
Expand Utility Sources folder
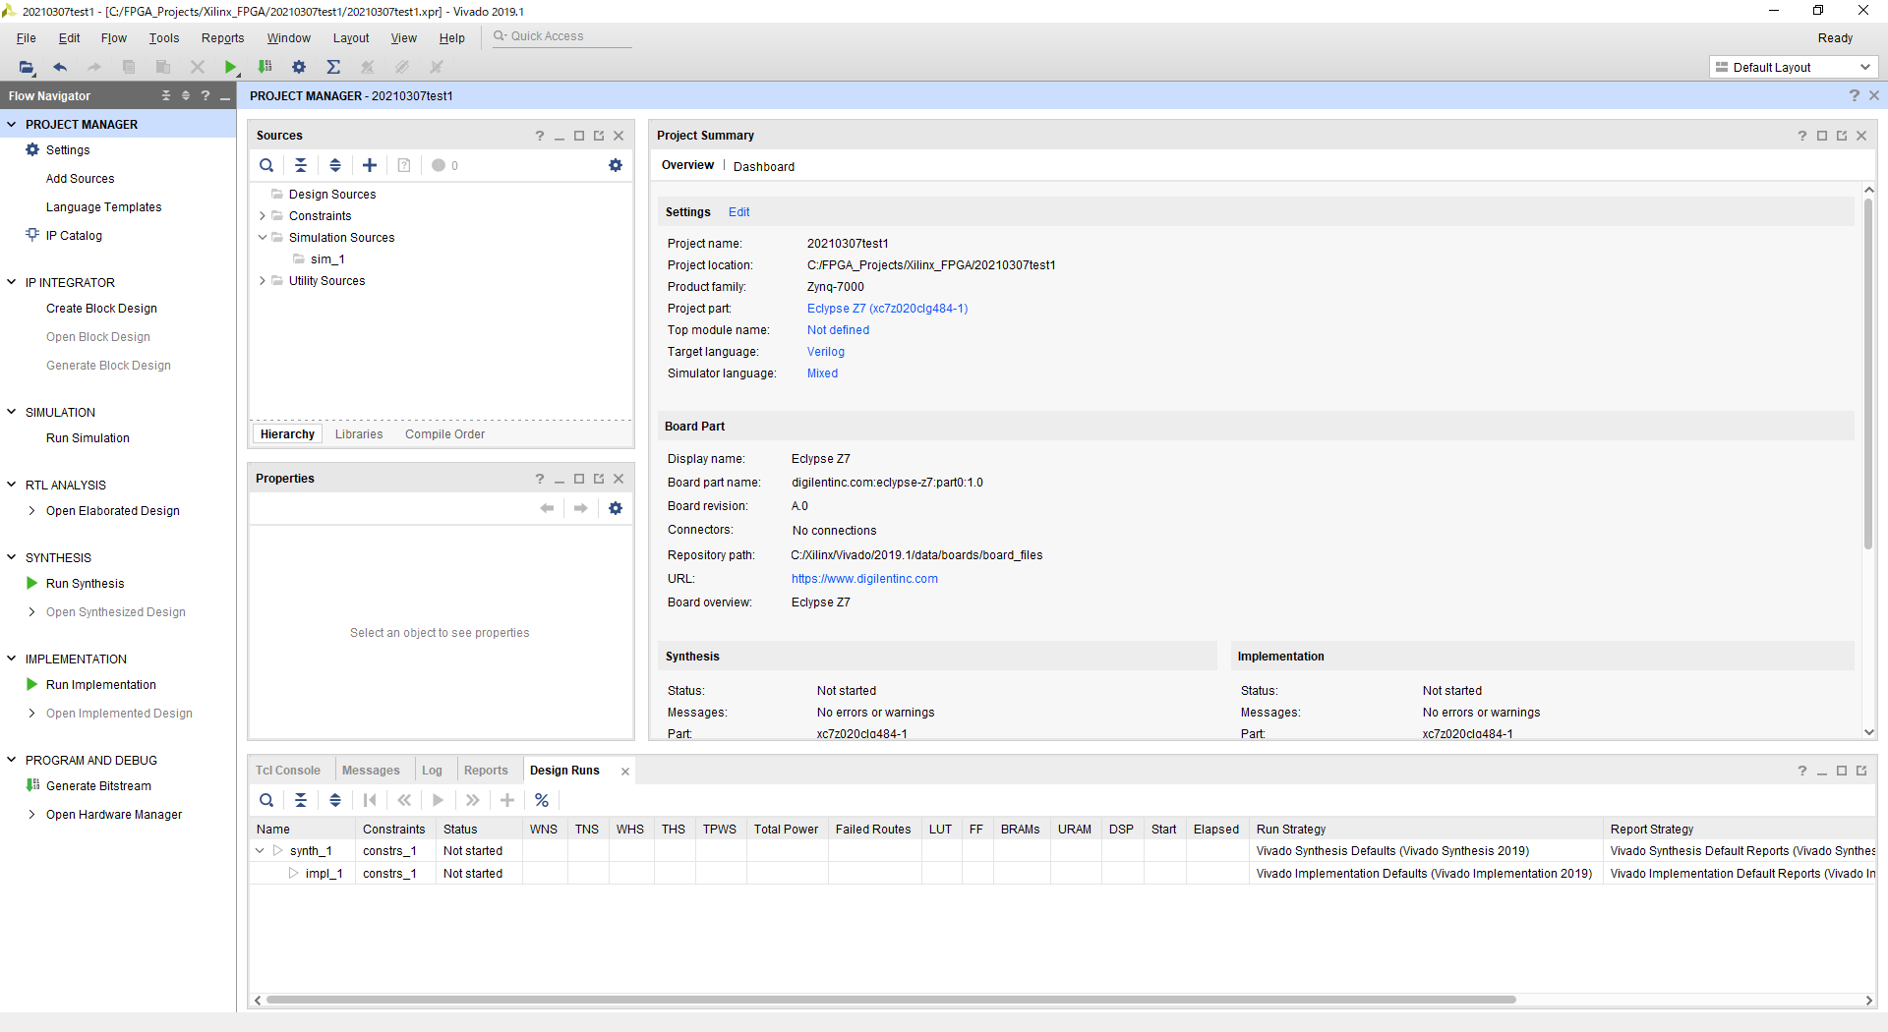(263, 281)
